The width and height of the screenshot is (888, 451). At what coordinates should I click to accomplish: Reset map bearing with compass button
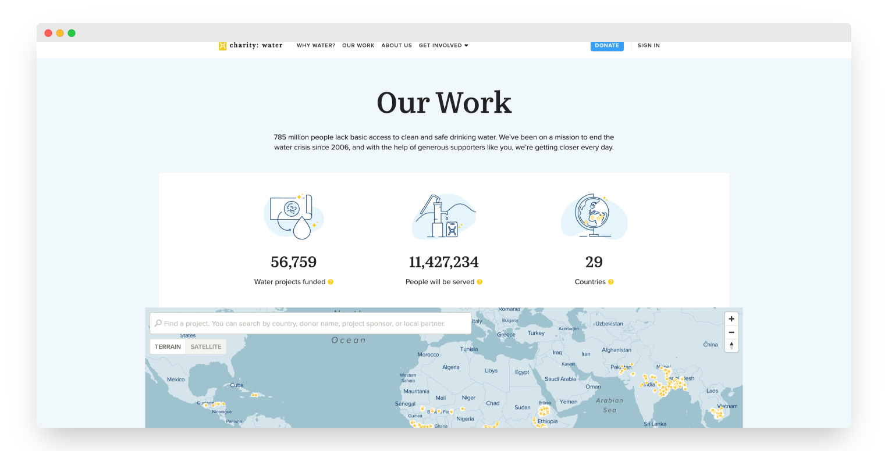point(731,346)
